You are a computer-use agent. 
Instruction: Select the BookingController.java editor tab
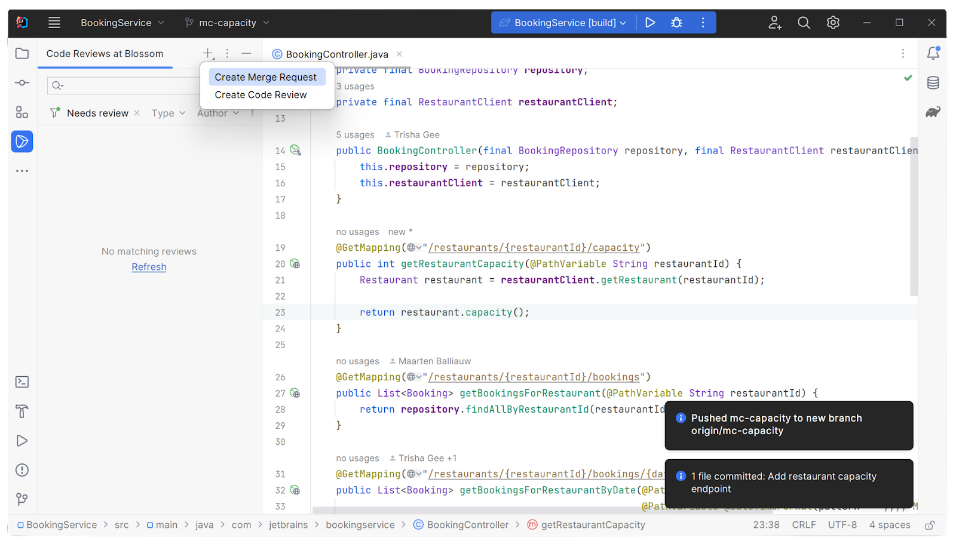coord(336,54)
